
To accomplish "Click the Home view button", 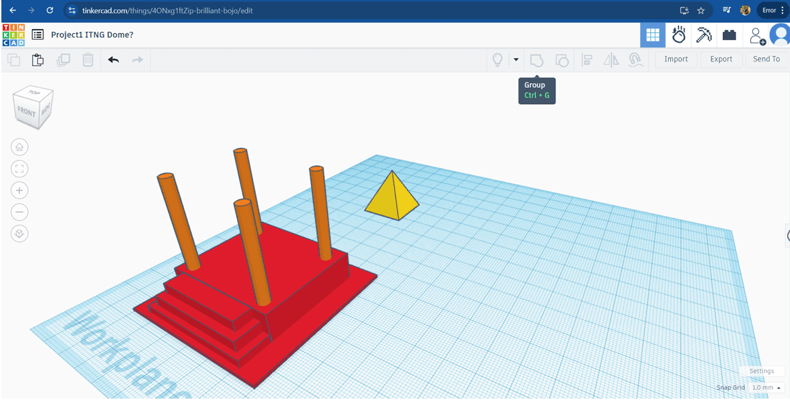I will tap(20, 146).
